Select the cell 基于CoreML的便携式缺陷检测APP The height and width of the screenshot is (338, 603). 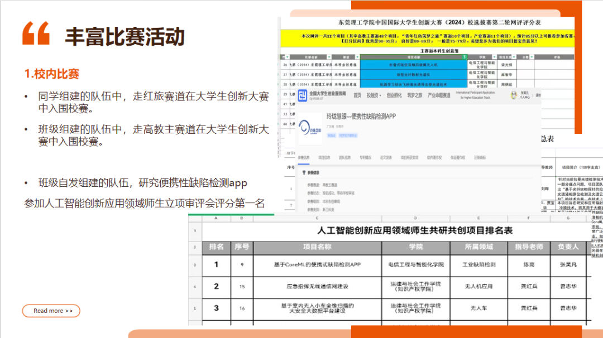317,264
